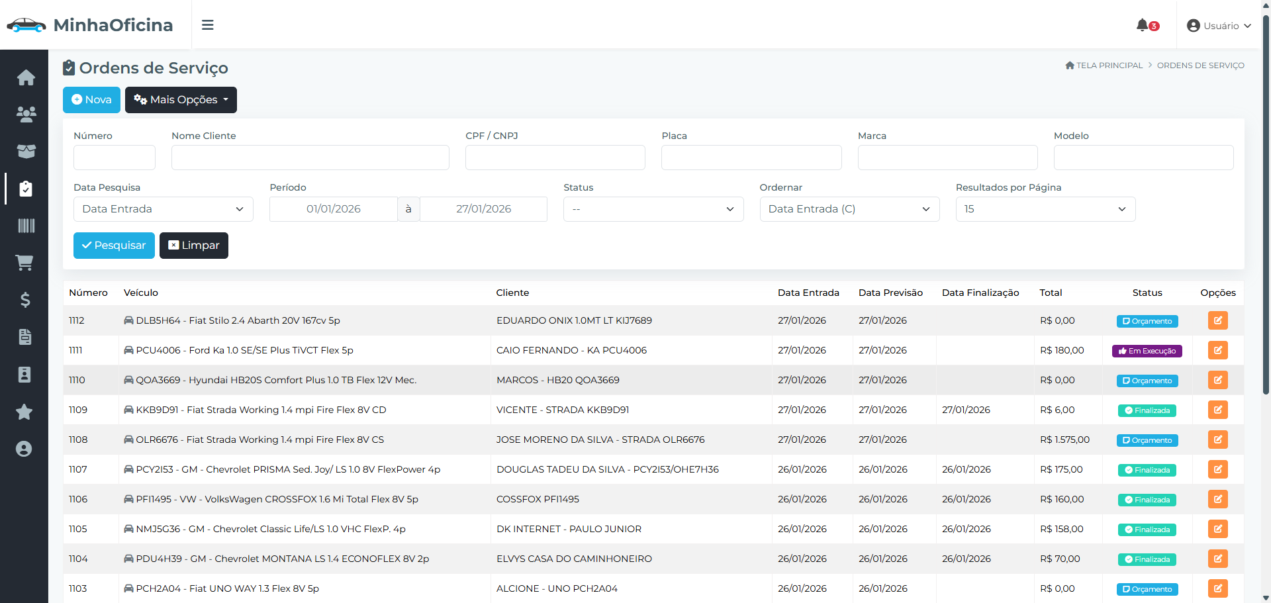
Task: Toggle the hamburger menu icon
Action: (208, 25)
